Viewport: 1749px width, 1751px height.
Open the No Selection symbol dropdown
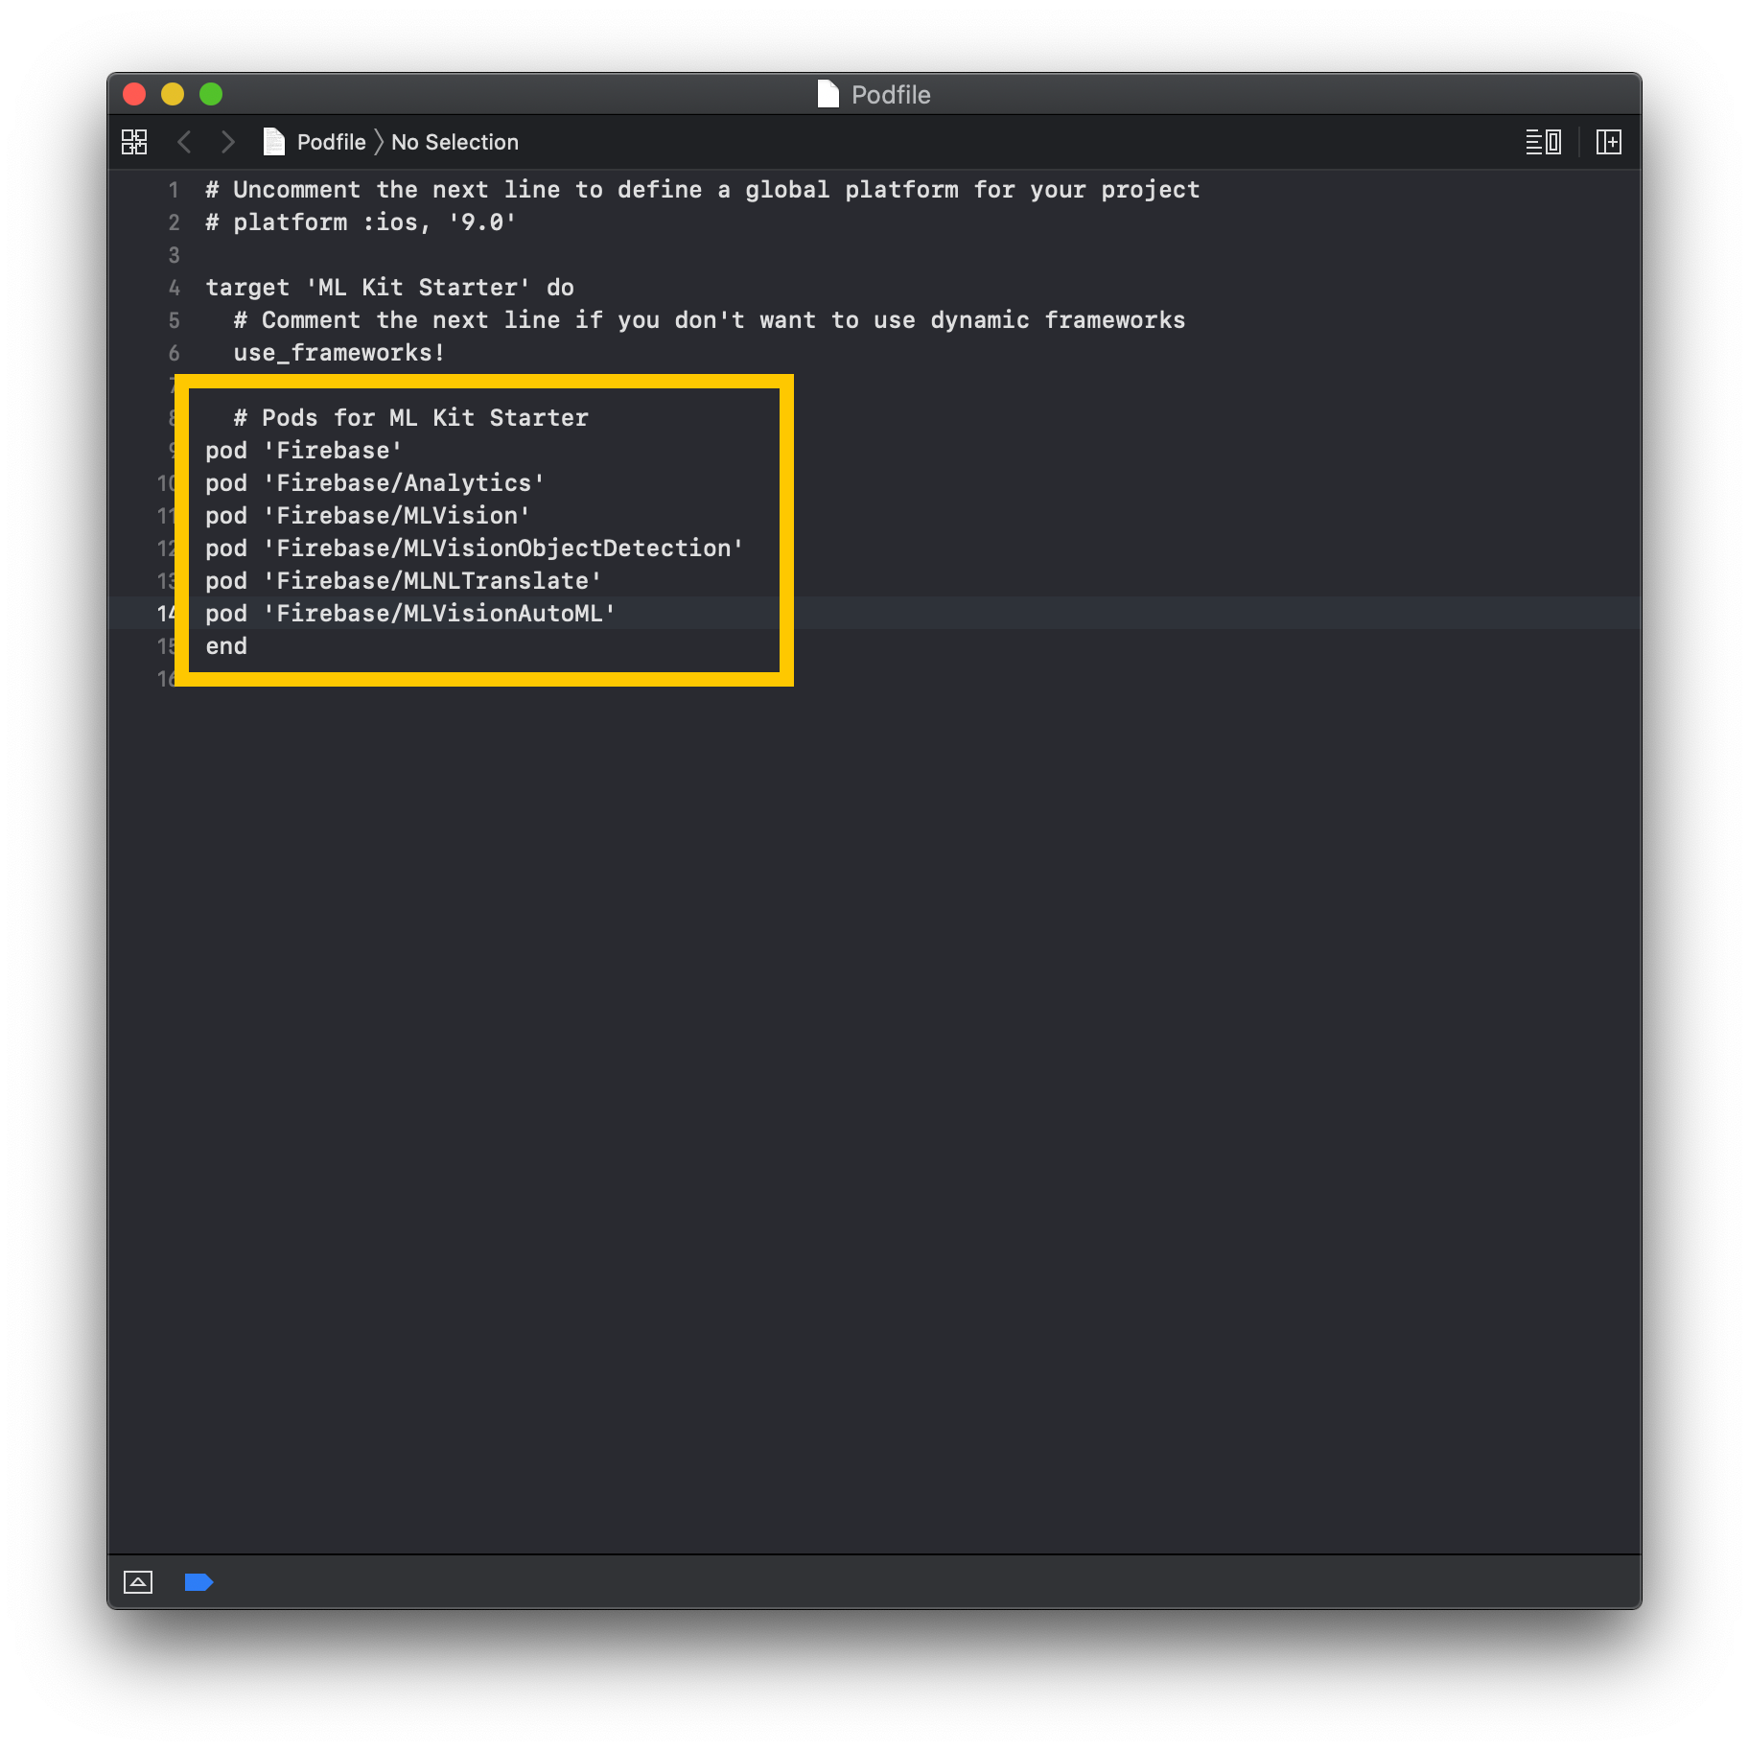(455, 142)
